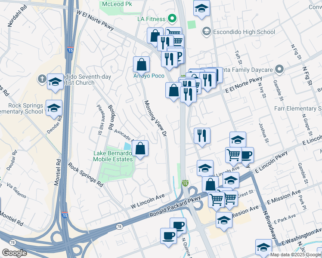Click the school marker above the N Broadway cart marker
The height and width of the screenshot is (258, 322).
(x=238, y=140)
